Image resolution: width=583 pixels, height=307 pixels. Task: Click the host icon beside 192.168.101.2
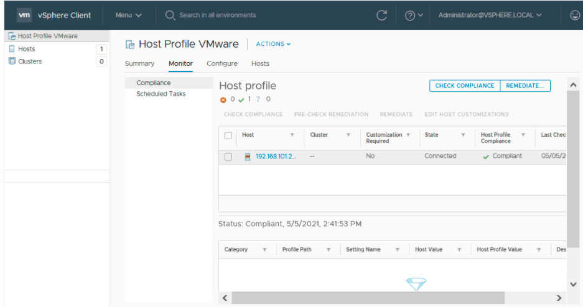[247, 157]
